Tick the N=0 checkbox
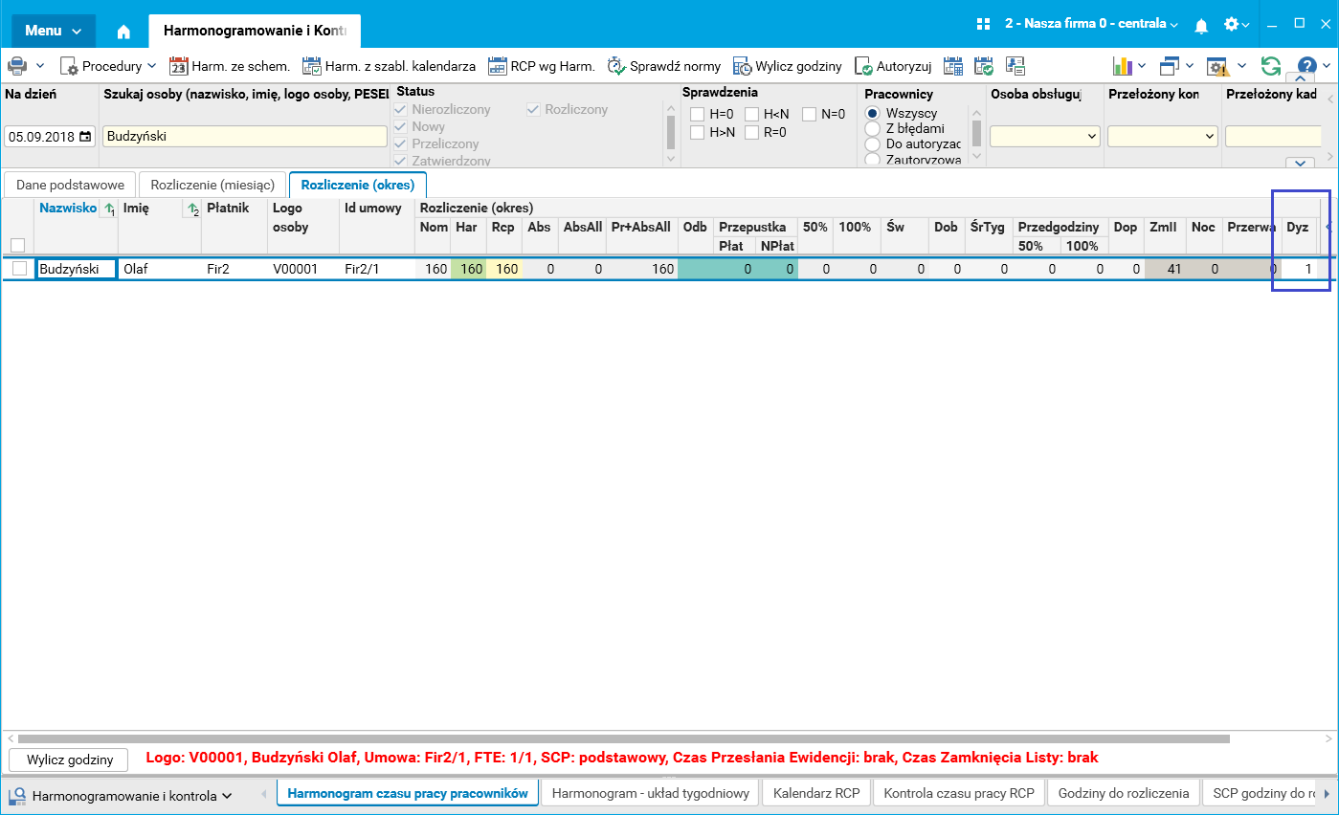This screenshot has height=815, width=1339. (810, 115)
